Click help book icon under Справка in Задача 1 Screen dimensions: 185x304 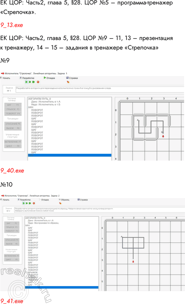click(68, 82)
